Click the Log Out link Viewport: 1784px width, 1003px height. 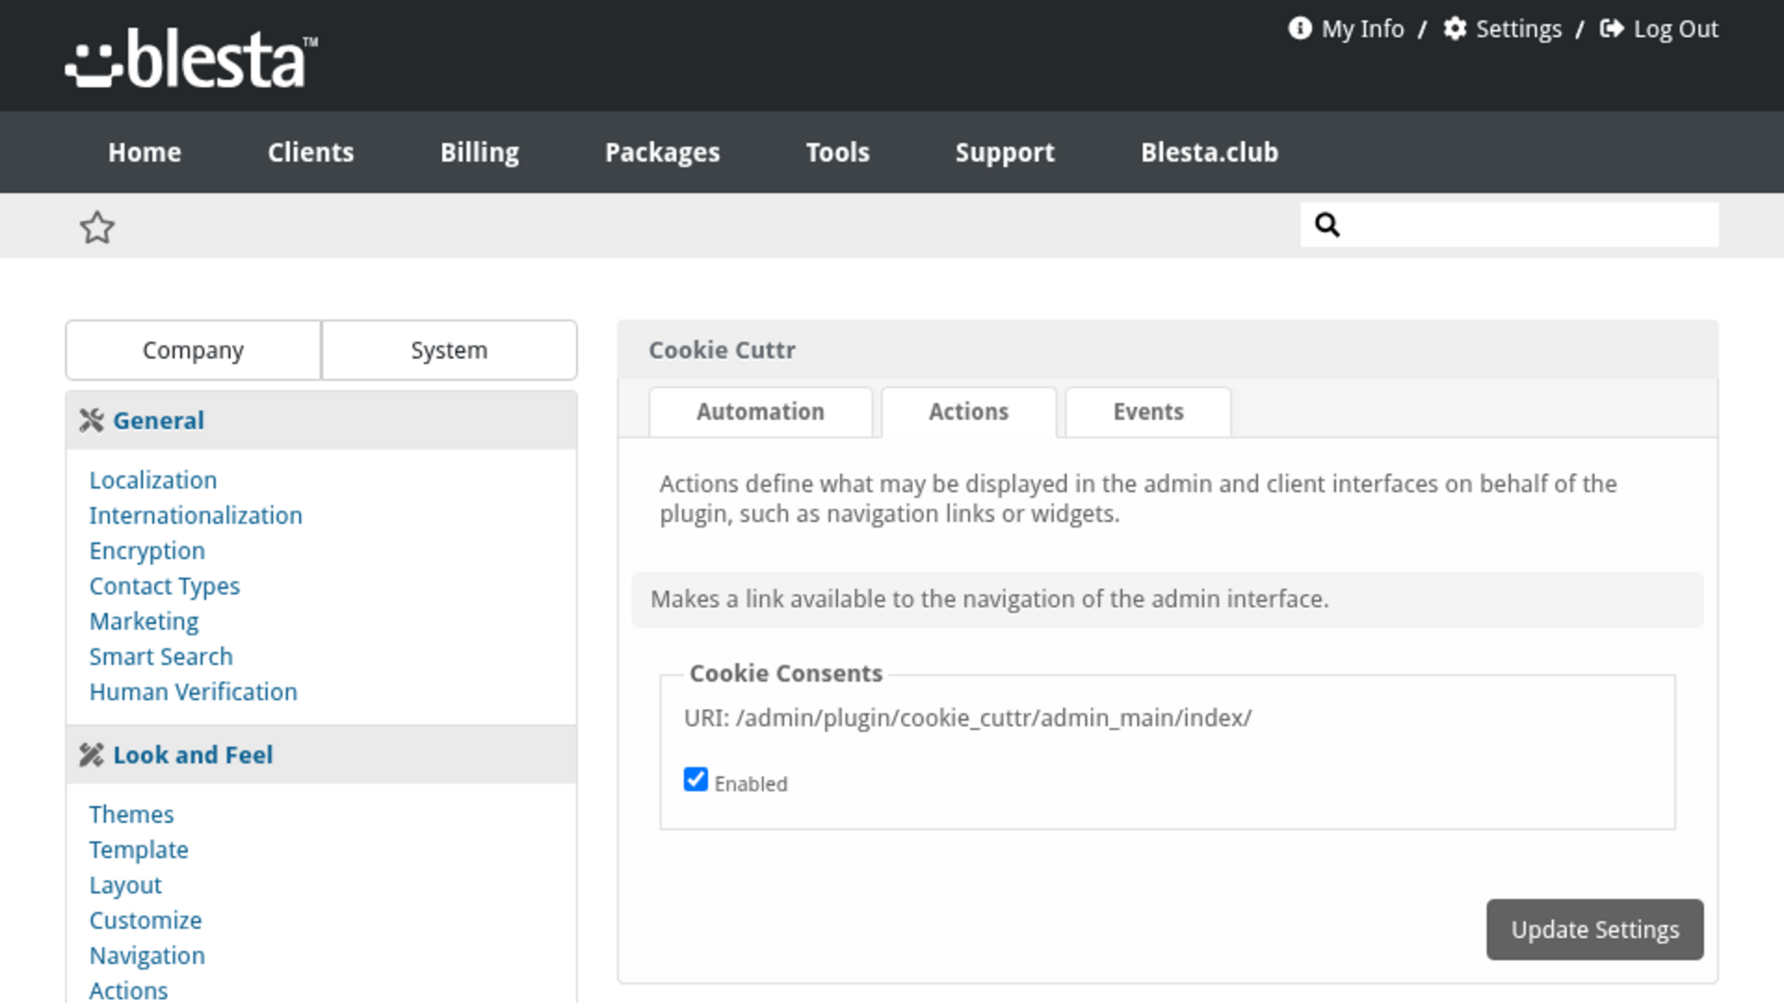(1675, 29)
